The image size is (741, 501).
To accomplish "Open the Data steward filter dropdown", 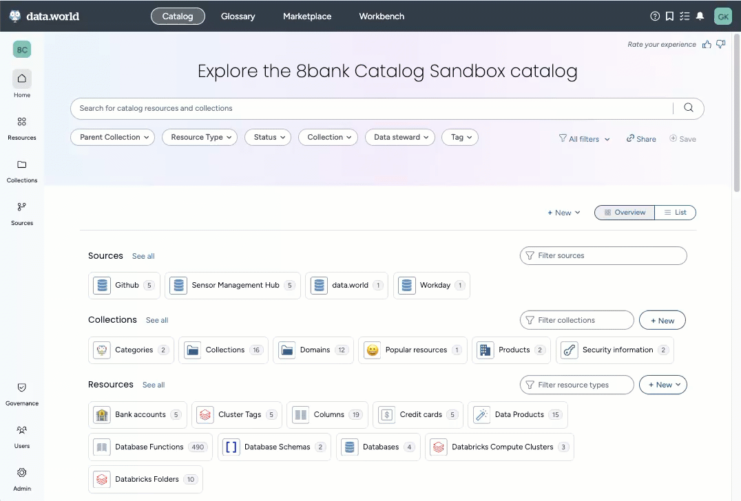I will pos(399,138).
